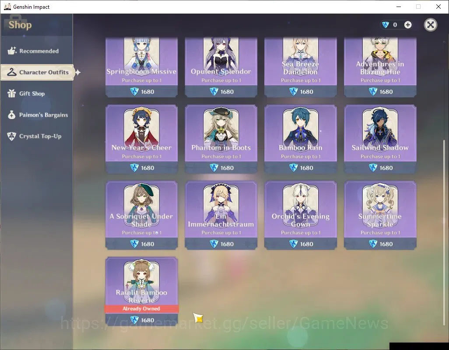Click 'Purchase up to 1' under Bamboo Rain
Screen dimensions: 449x350
pyautogui.click(x=301, y=157)
